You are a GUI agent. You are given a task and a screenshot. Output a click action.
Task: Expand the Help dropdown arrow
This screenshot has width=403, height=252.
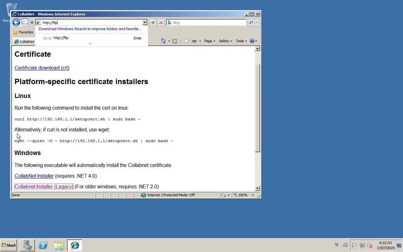[256, 41]
